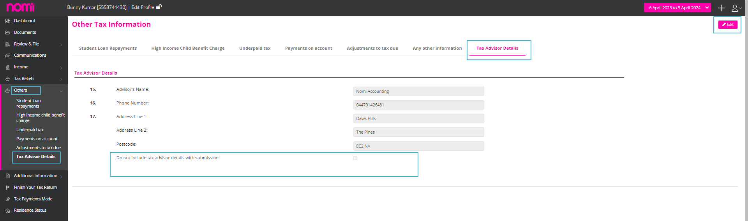This screenshot has width=748, height=221.
Task: Select the Tax Advisor Details tab
Action: [497, 48]
